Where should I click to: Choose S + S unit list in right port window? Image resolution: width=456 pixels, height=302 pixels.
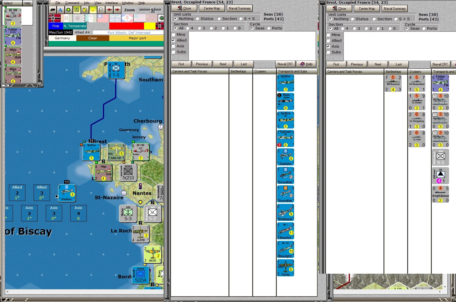[x=396, y=19]
